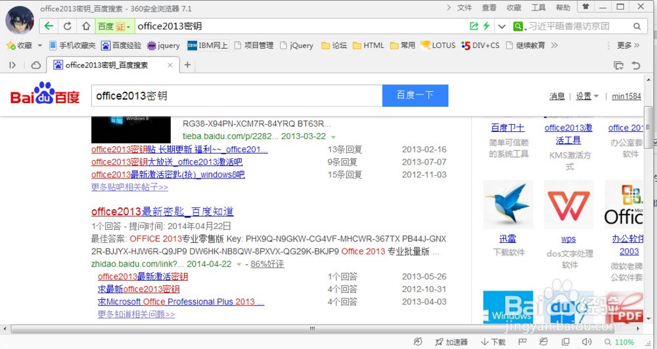Click the ad-block circle icon in status bar
The image size is (657, 349).
(418, 342)
